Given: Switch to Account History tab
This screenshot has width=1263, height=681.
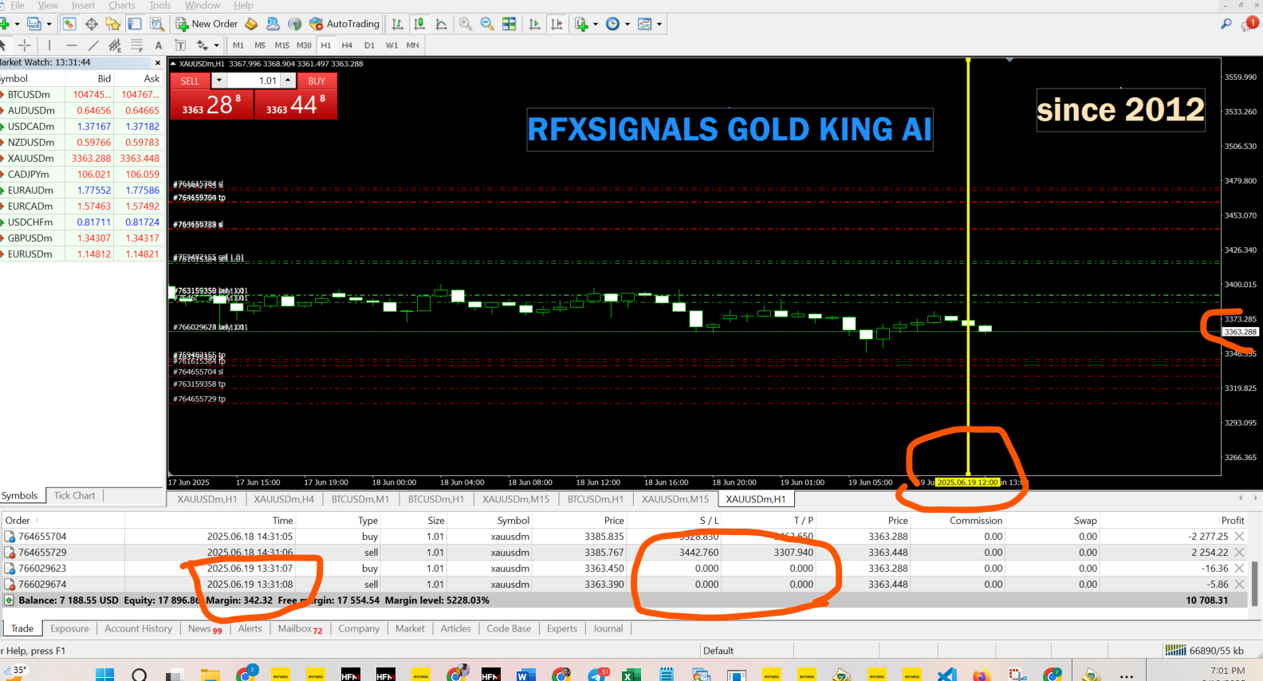Looking at the screenshot, I should tap(139, 629).
